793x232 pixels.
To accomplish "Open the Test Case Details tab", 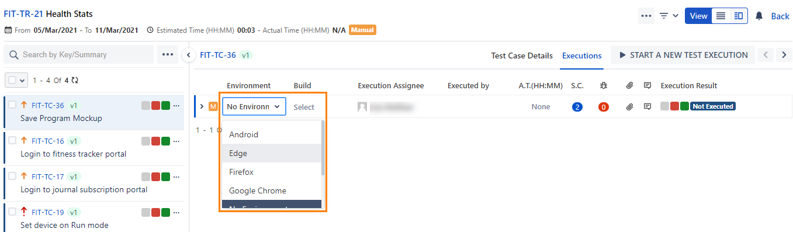I will (522, 56).
